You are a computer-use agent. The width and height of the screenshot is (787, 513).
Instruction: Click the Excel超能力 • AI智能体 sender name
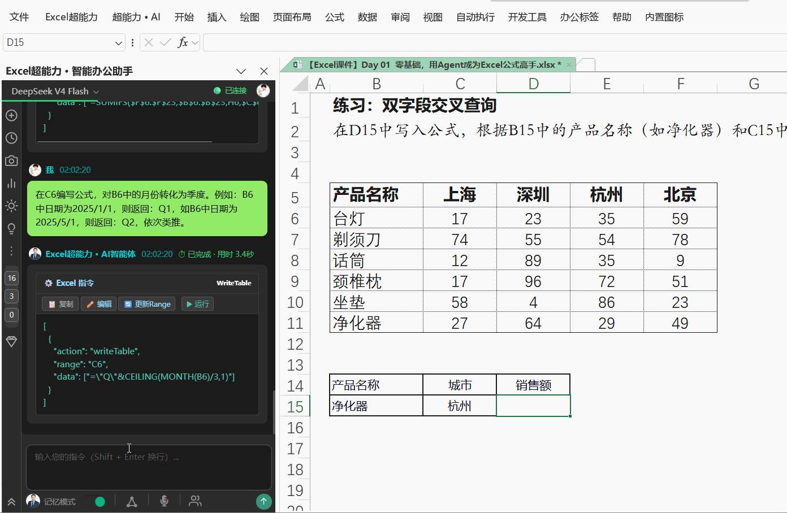[90, 254]
